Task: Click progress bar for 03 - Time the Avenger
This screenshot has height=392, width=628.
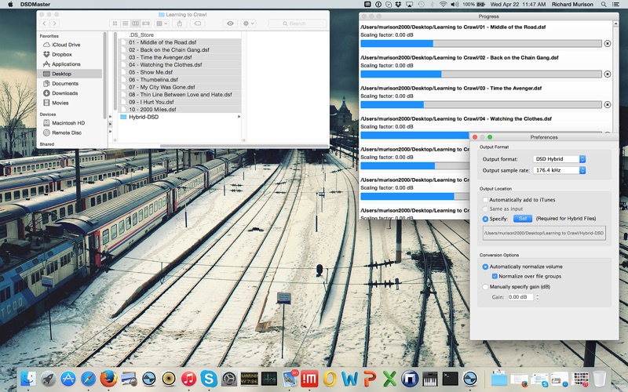Action: tap(480, 105)
